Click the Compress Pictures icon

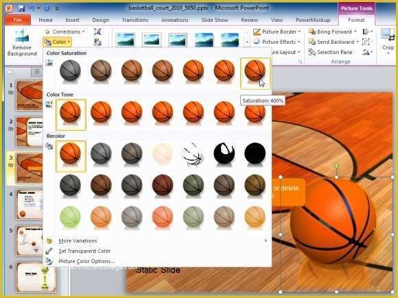[97, 32]
